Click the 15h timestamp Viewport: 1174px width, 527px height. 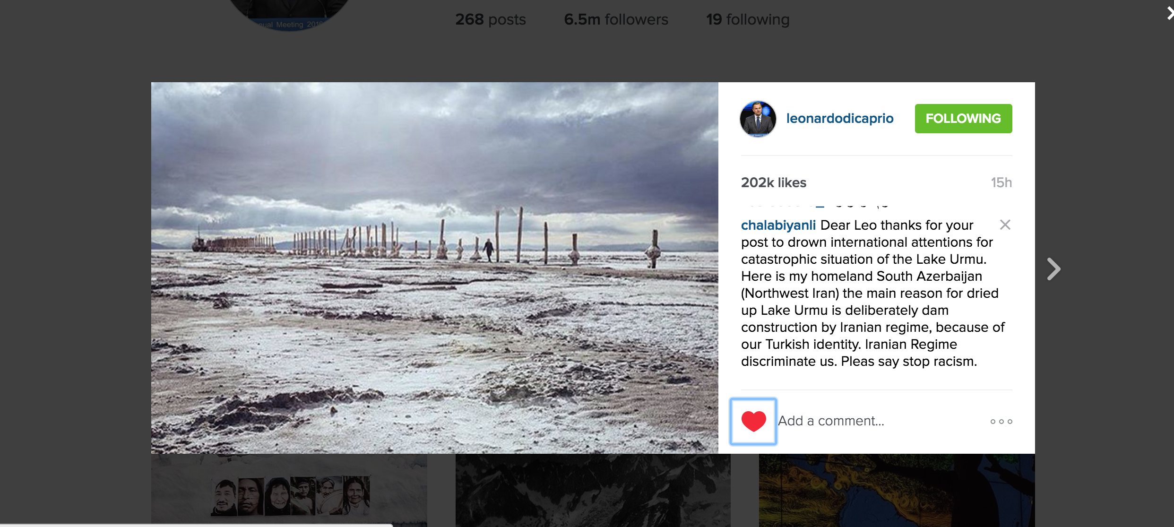(x=1001, y=182)
